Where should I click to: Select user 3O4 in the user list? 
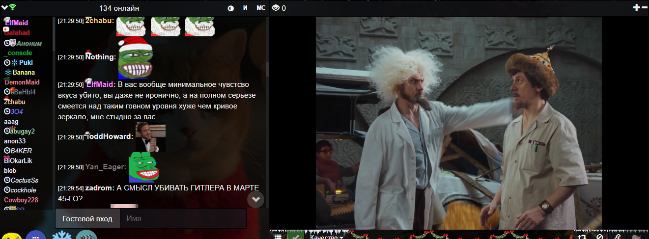point(18,111)
